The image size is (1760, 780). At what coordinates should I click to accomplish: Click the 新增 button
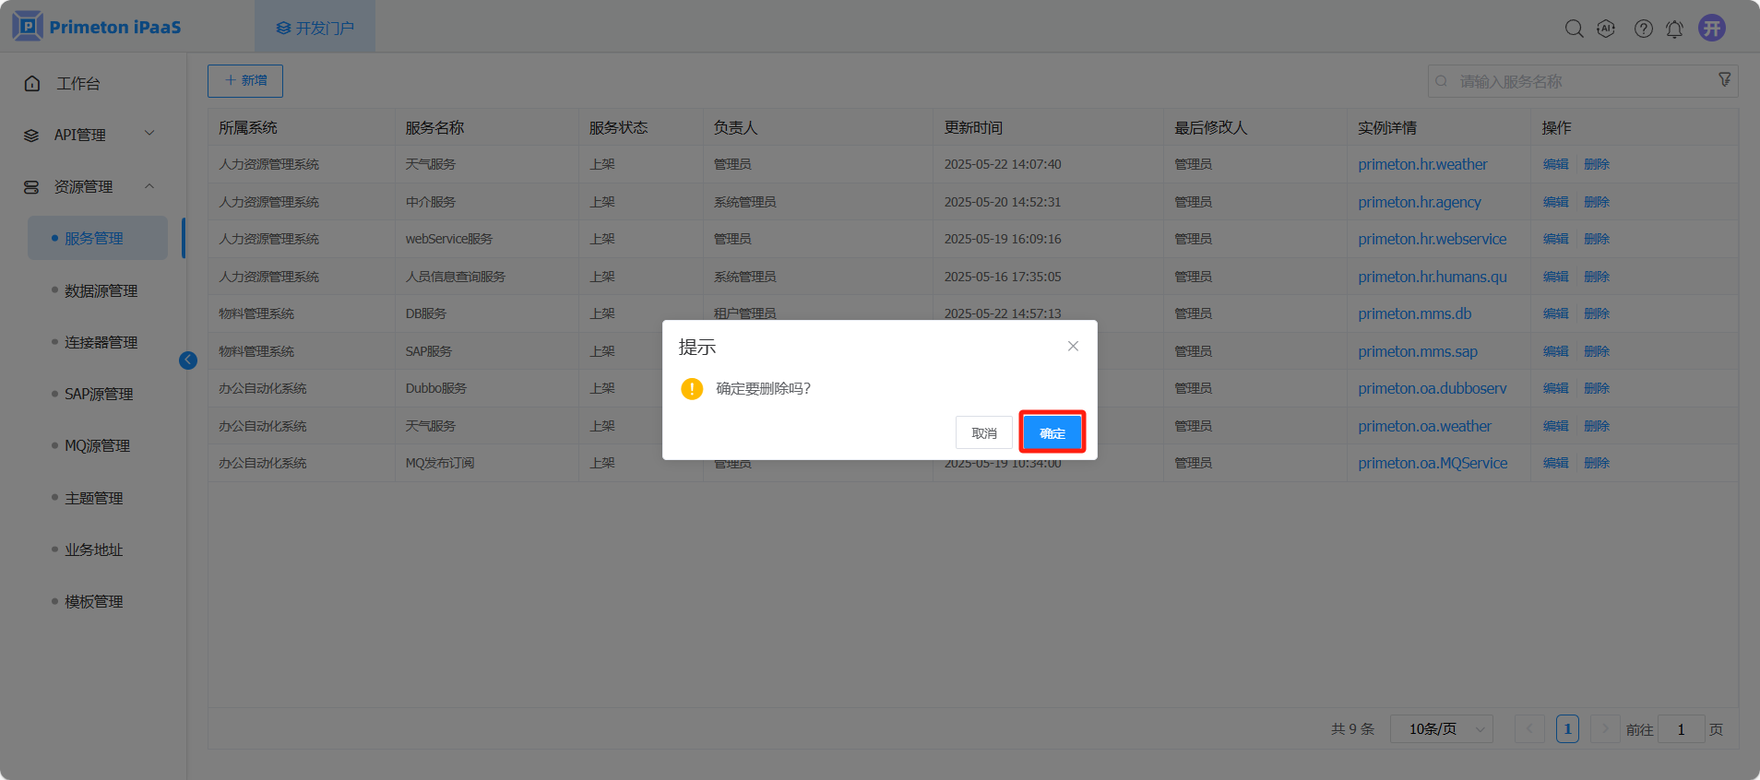[x=245, y=81]
